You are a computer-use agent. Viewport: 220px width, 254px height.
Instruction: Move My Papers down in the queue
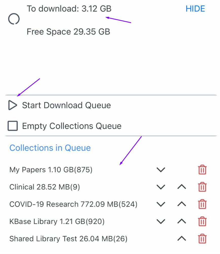161,170
